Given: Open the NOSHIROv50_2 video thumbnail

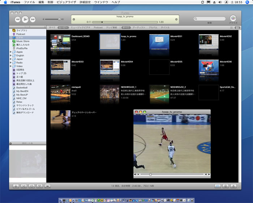Looking at the screenshot, I should (159, 92).
